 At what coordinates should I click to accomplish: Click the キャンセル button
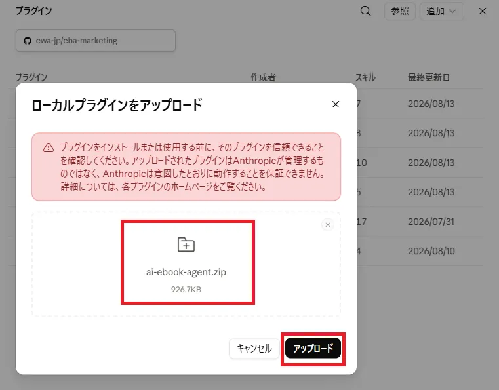(x=254, y=348)
